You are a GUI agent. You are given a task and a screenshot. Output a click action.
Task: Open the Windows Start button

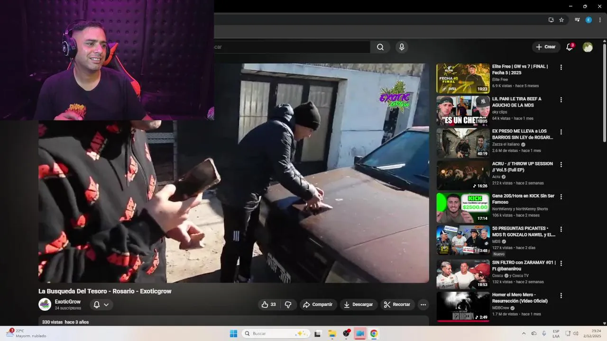point(233,333)
